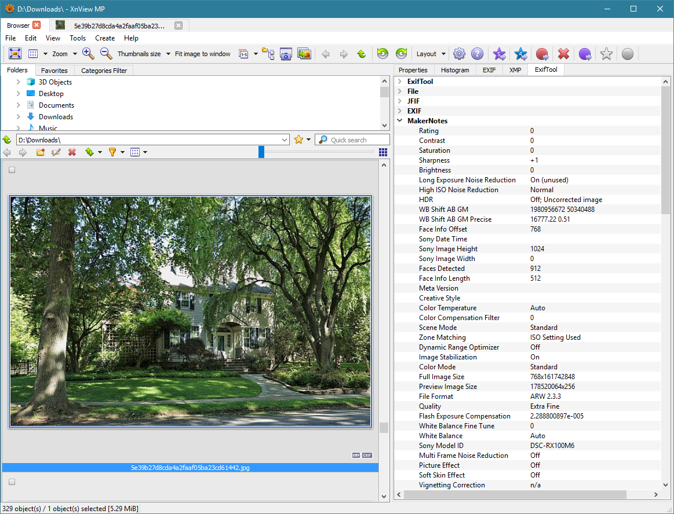Click the filter funnel icon
Image resolution: width=674 pixels, height=514 pixels.
[x=112, y=152]
